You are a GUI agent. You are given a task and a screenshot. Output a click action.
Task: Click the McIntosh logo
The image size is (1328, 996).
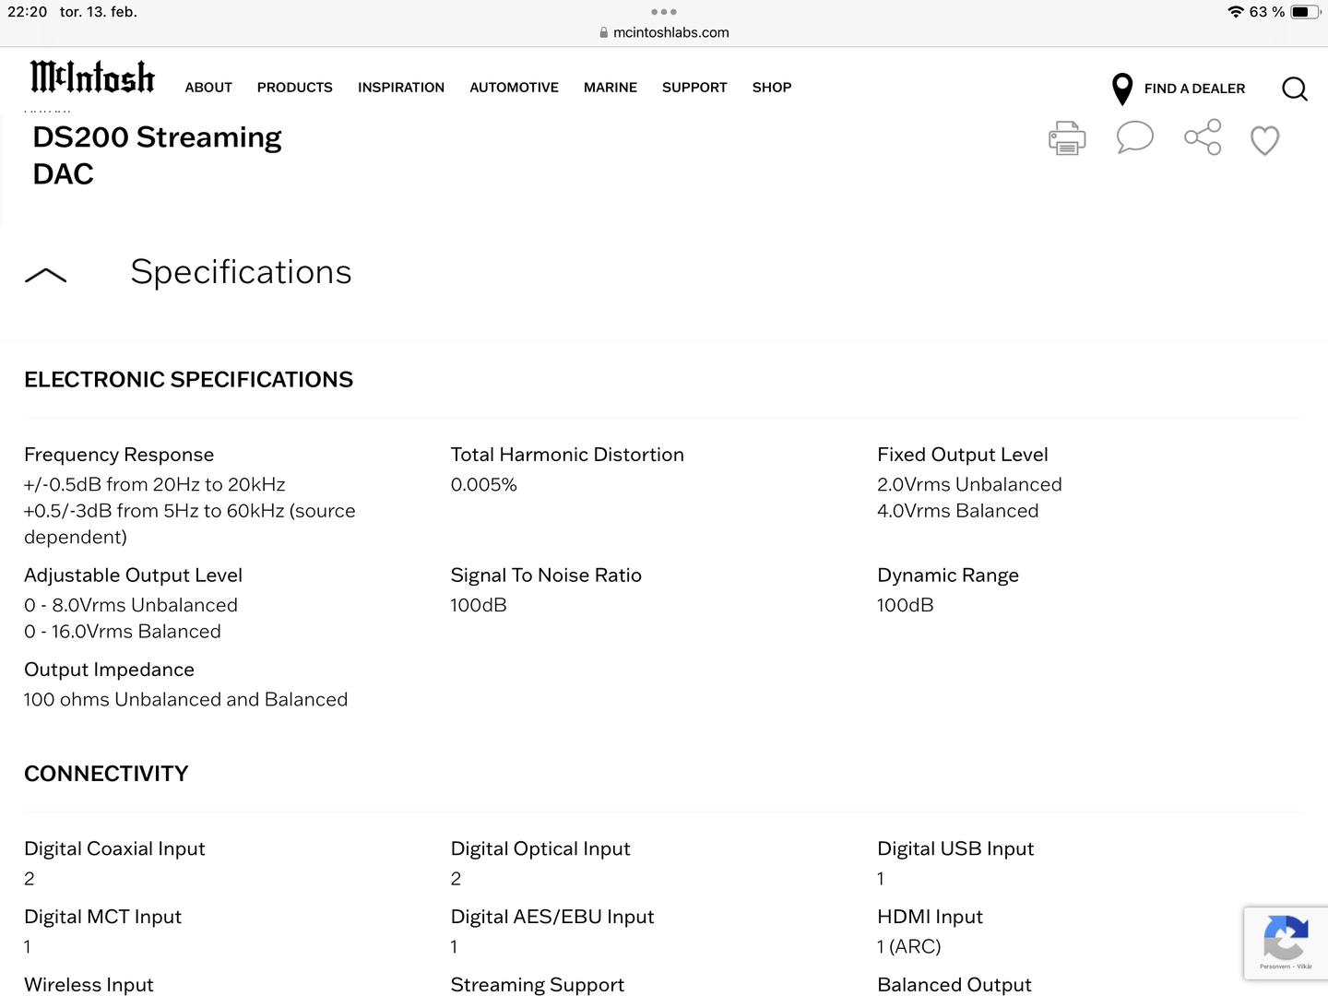[x=92, y=77]
